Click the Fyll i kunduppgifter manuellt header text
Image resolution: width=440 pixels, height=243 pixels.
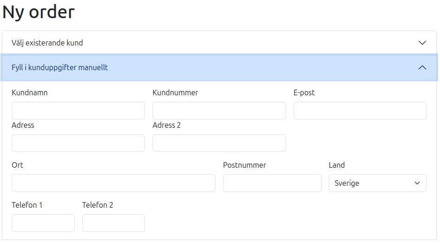pyautogui.click(x=60, y=67)
